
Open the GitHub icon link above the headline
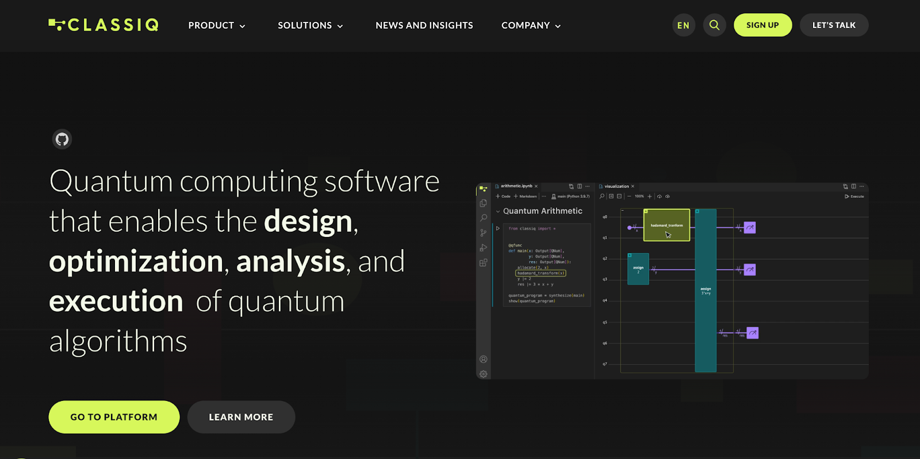tap(62, 139)
